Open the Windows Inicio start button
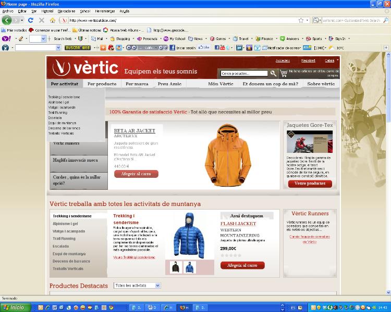 pyautogui.click(x=16, y=307)
